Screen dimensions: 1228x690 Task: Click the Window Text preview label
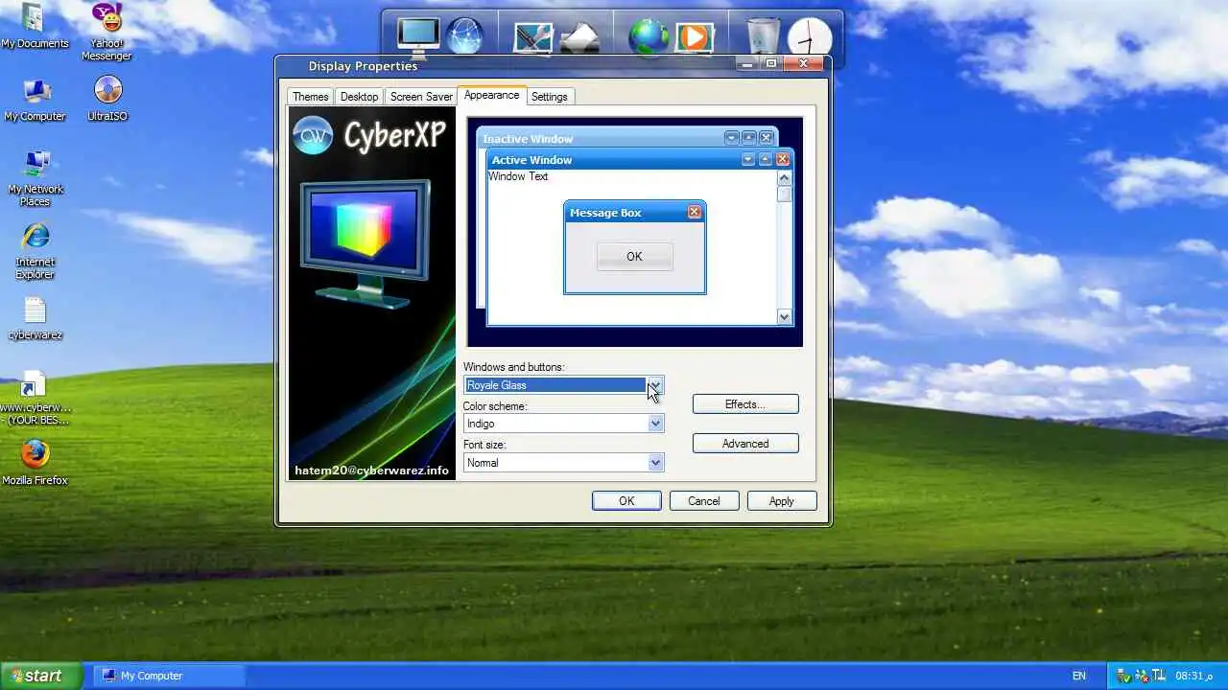pyautogui.click(x=518, y=176)
